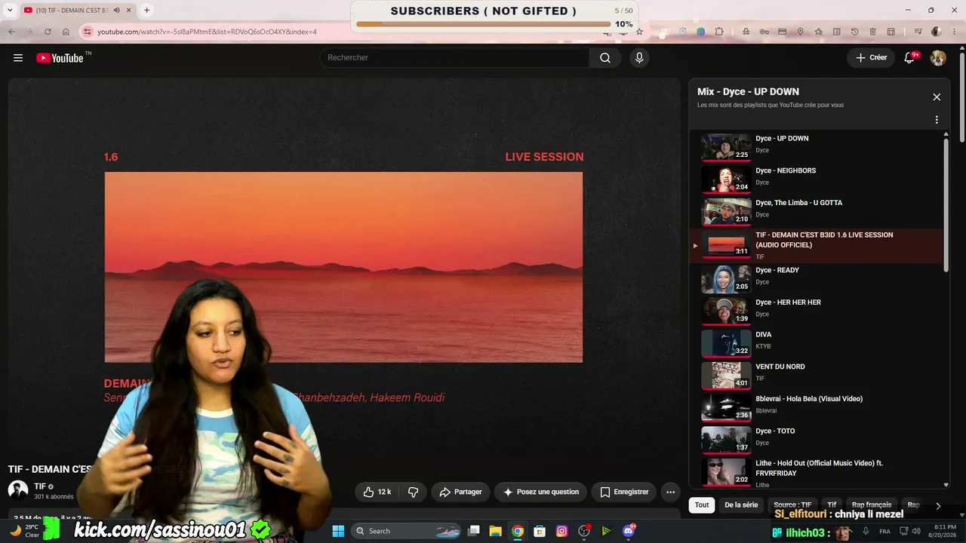Open Task View on the taskbar
The height and width of the screenshot is (543, 966).
point(474,531)
